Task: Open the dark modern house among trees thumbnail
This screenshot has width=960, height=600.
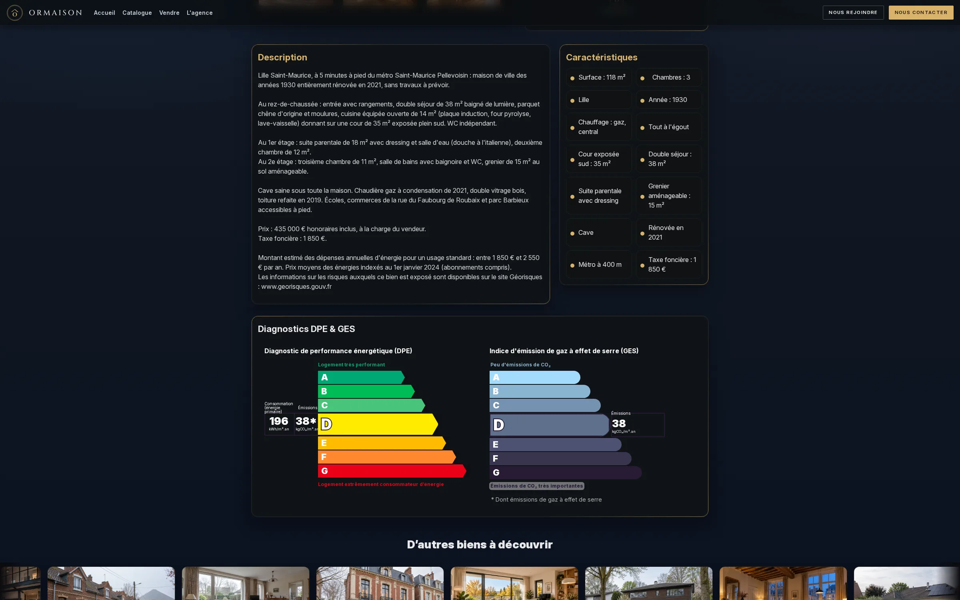Action: pos(649,583)
